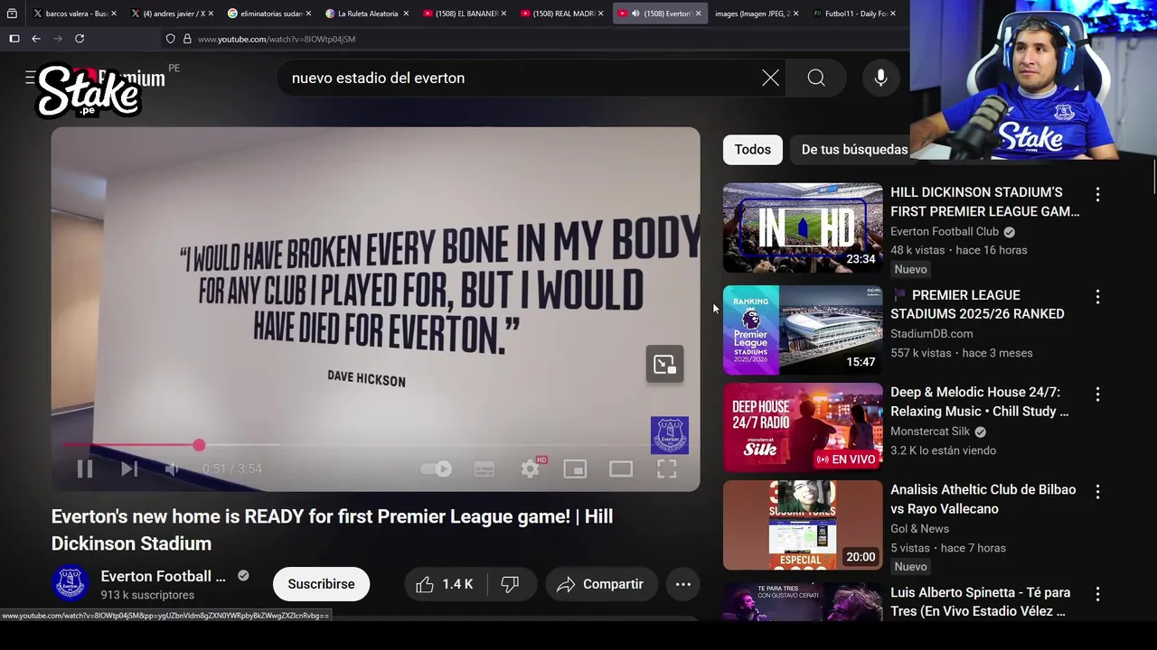Go back with browser back arrow
This screenshot has width=1157, height=650.
[x=35, y=39]
